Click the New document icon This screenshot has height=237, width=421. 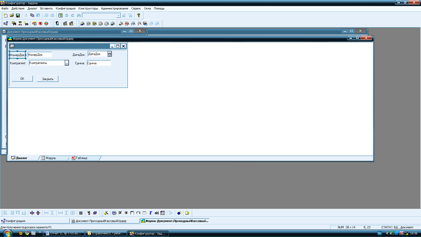tap(6, 16)
